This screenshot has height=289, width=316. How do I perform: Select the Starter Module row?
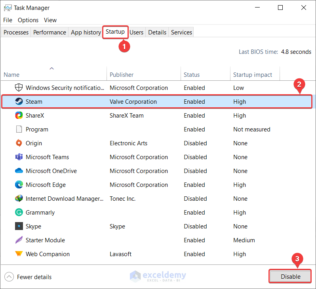click(x=45, y=240)
